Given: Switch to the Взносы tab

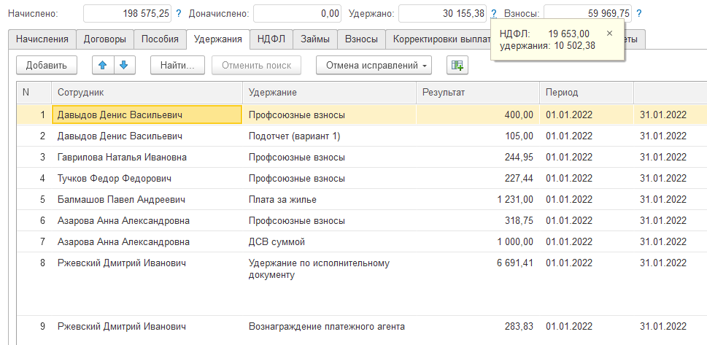Looking at the screenshot, I should pos(361,39).
